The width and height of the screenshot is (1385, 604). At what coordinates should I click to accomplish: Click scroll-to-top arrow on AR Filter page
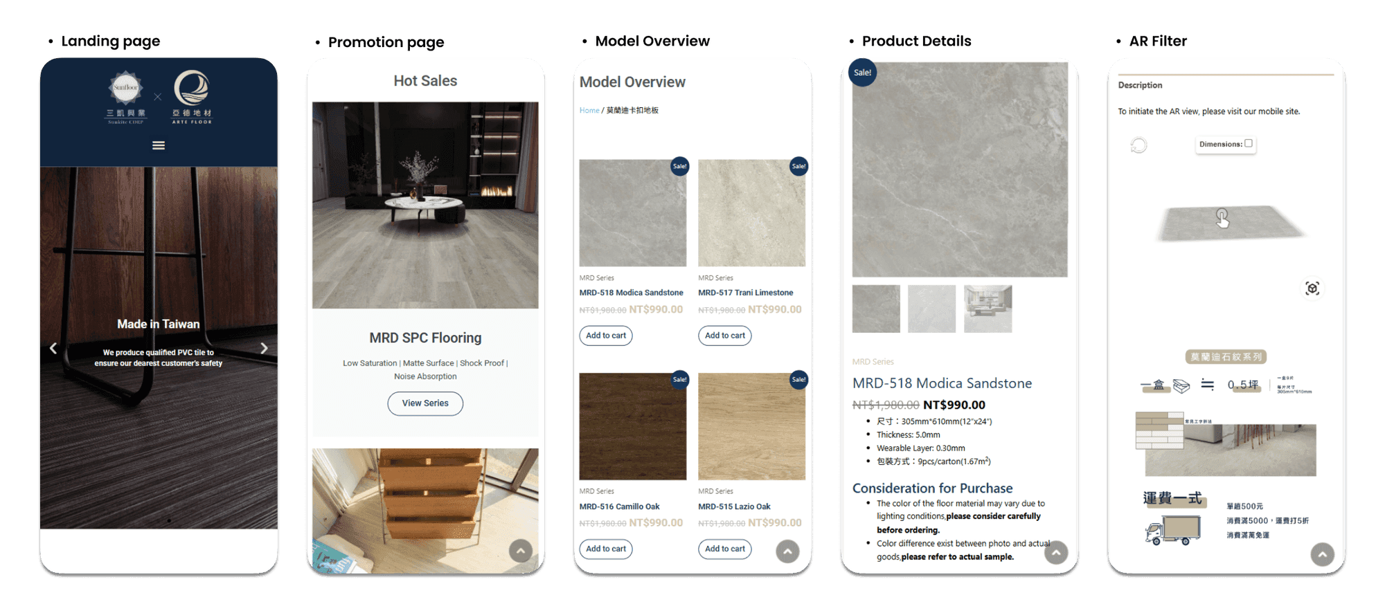point(1323,554)
